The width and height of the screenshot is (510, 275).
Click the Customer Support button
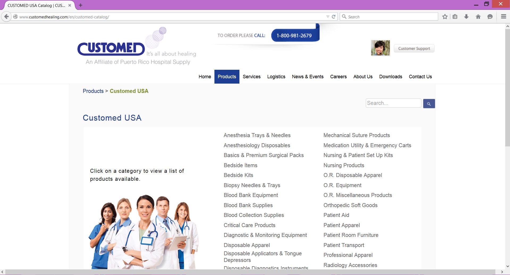coord(414,48)
